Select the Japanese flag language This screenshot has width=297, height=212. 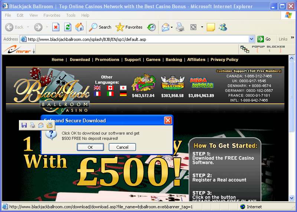(x=123, y=88)
